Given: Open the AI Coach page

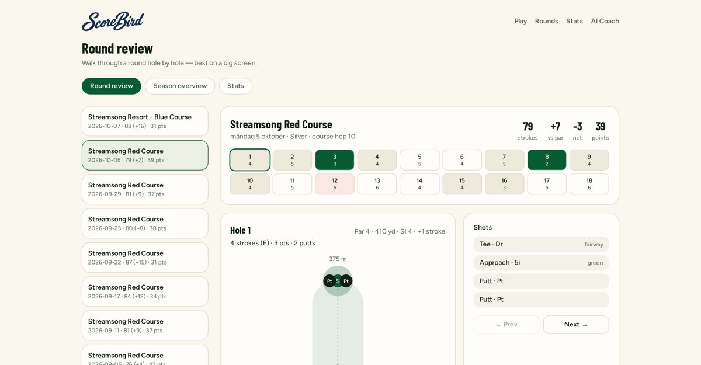Looking at the screenshot, I should click(605, 21).
